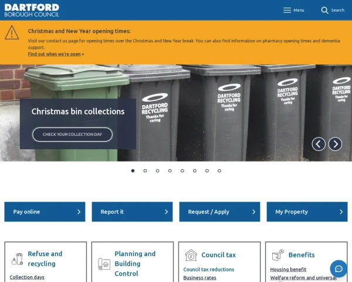
Task: Open the hamburger Menu icon
Action: pos(287,10)
